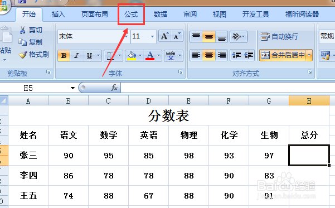This screenshot has height=208, width=335.
Task: Open text orientation button
Action: point(236,37)
